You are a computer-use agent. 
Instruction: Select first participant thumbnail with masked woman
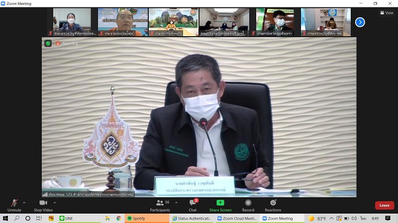[x=72, y=22]
